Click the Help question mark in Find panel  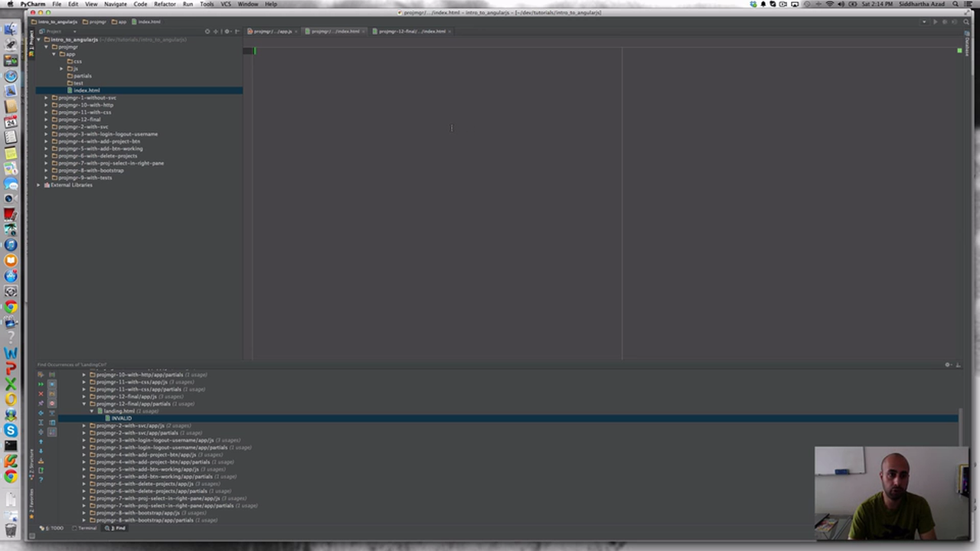coord(41,480)
